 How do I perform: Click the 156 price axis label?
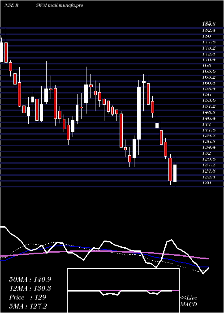(x=207, y=95)
